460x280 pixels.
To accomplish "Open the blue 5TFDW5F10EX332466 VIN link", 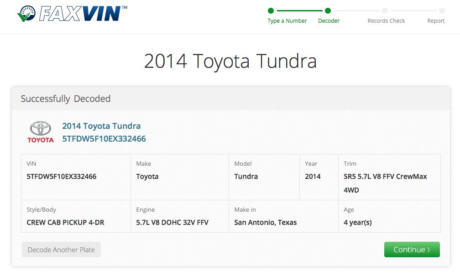I will tap(104, 139).
